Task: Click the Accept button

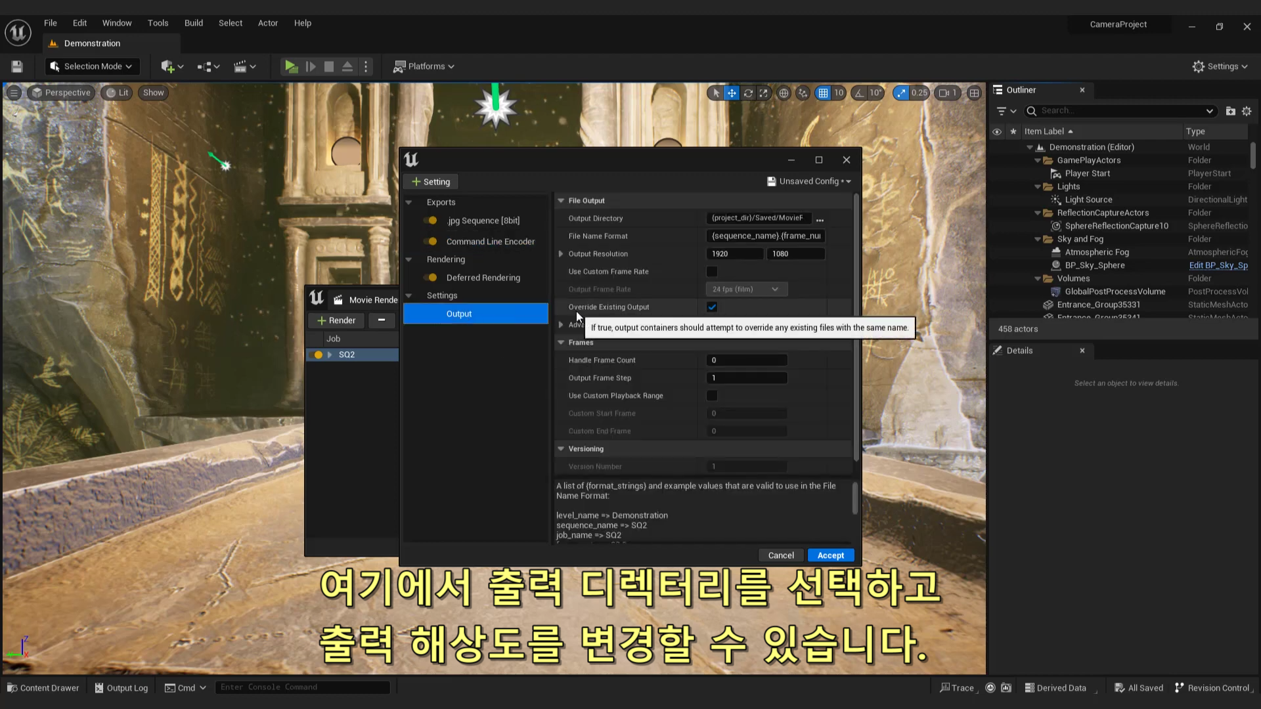Action: click(830, 555)
